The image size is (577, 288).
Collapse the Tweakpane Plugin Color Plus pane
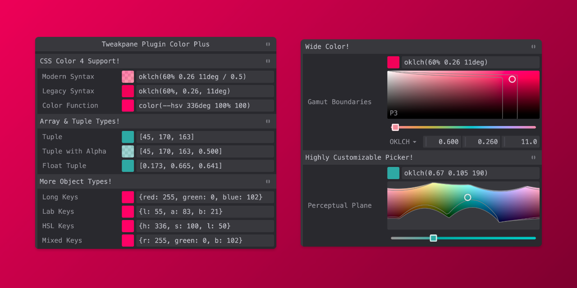pyautogui.click(x=156, y=44)
